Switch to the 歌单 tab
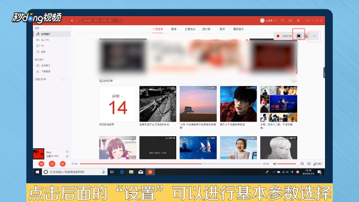The width and height of the screenshot is (359, 202). [174, 29]
